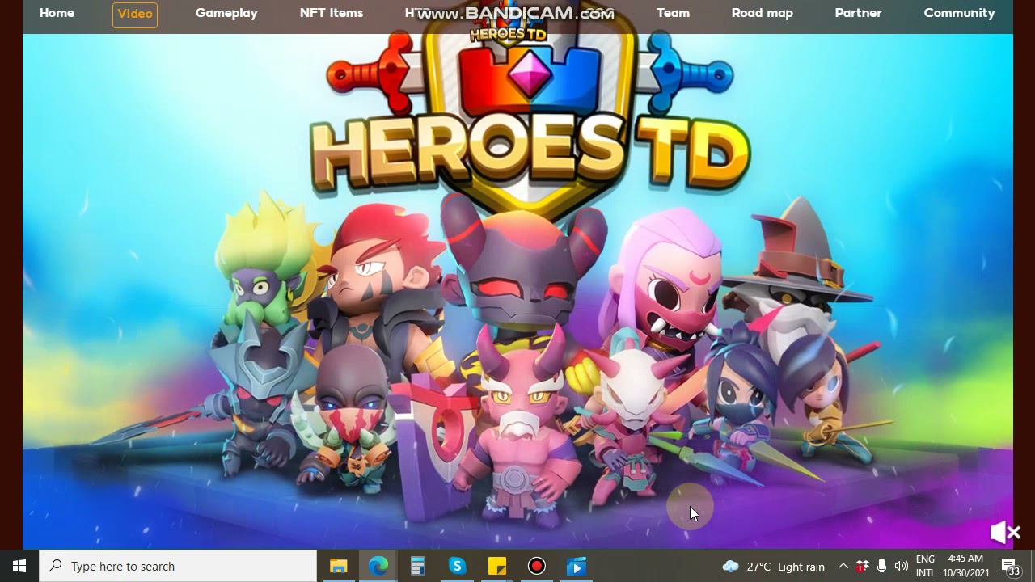1035x582 pixels.
Task: Open the NFT Items section
Action: tap(332, 13)
